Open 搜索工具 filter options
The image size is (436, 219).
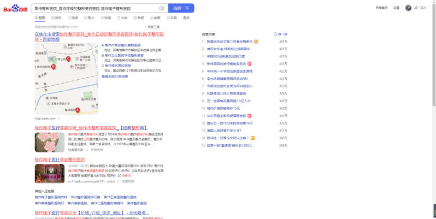coord(152,27)
